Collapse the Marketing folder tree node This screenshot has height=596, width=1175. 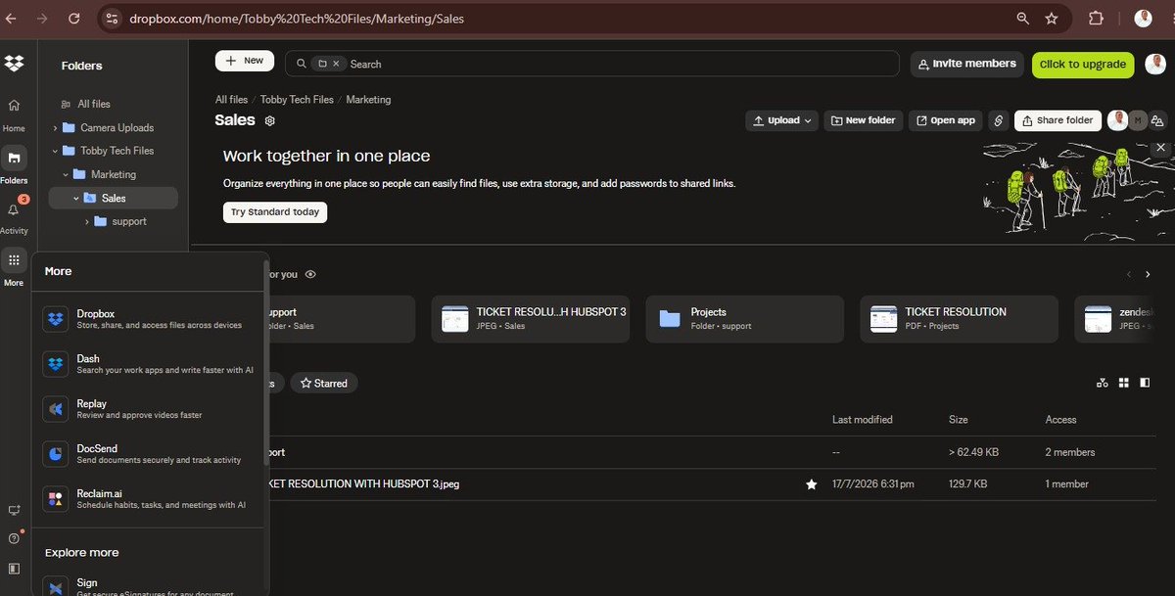click(66, 175)
